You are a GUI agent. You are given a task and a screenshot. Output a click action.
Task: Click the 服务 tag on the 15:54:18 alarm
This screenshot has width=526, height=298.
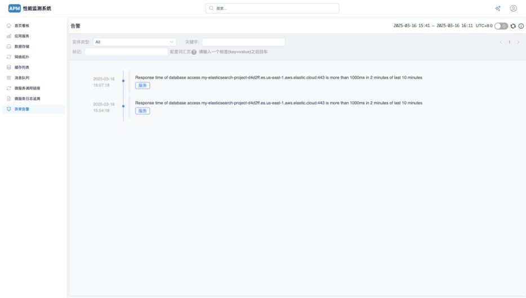point(142,111)
